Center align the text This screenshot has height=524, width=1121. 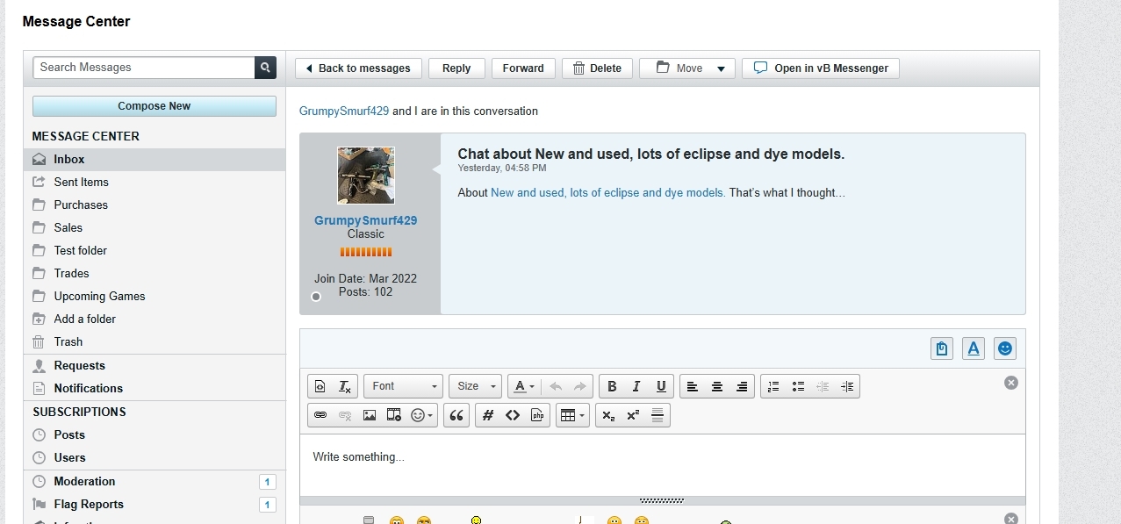point(717,386)
